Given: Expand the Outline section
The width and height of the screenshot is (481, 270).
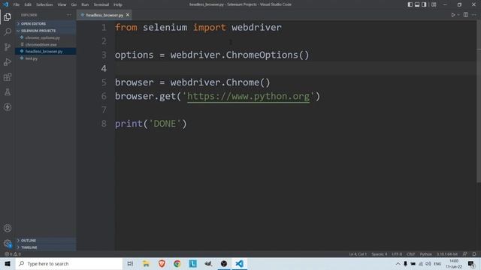Looking at the screenshot, I should (x=45, y=240).
